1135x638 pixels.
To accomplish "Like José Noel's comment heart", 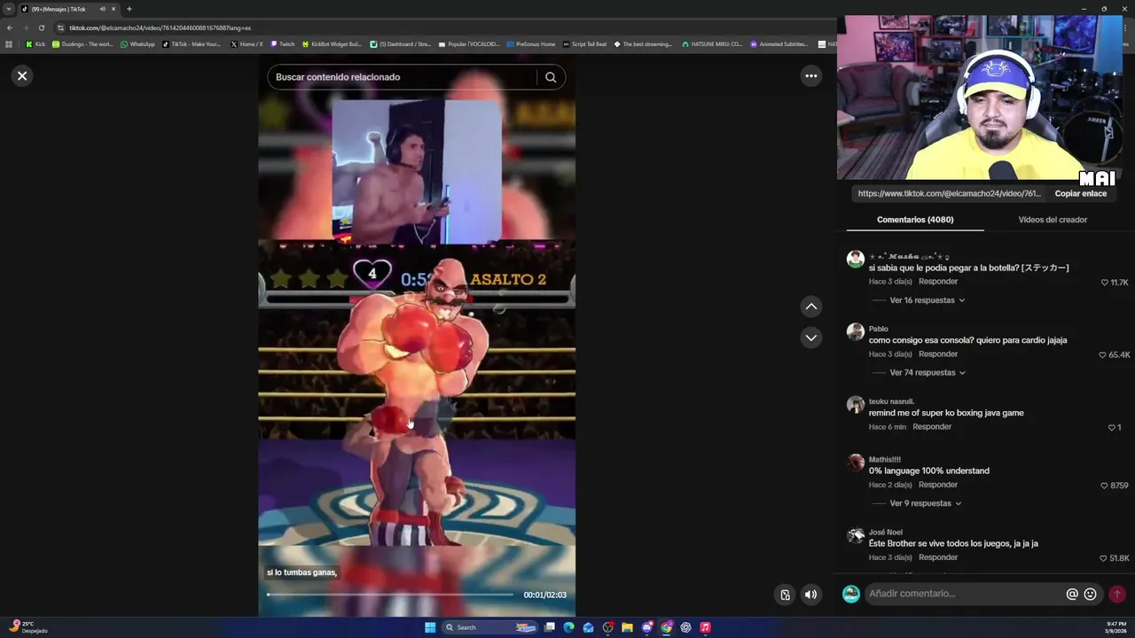I will (x=1102, y=558).
